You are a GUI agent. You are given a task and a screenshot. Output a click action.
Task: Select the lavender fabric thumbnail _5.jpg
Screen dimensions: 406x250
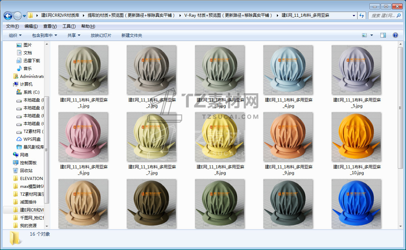click(x=356, y=70)
